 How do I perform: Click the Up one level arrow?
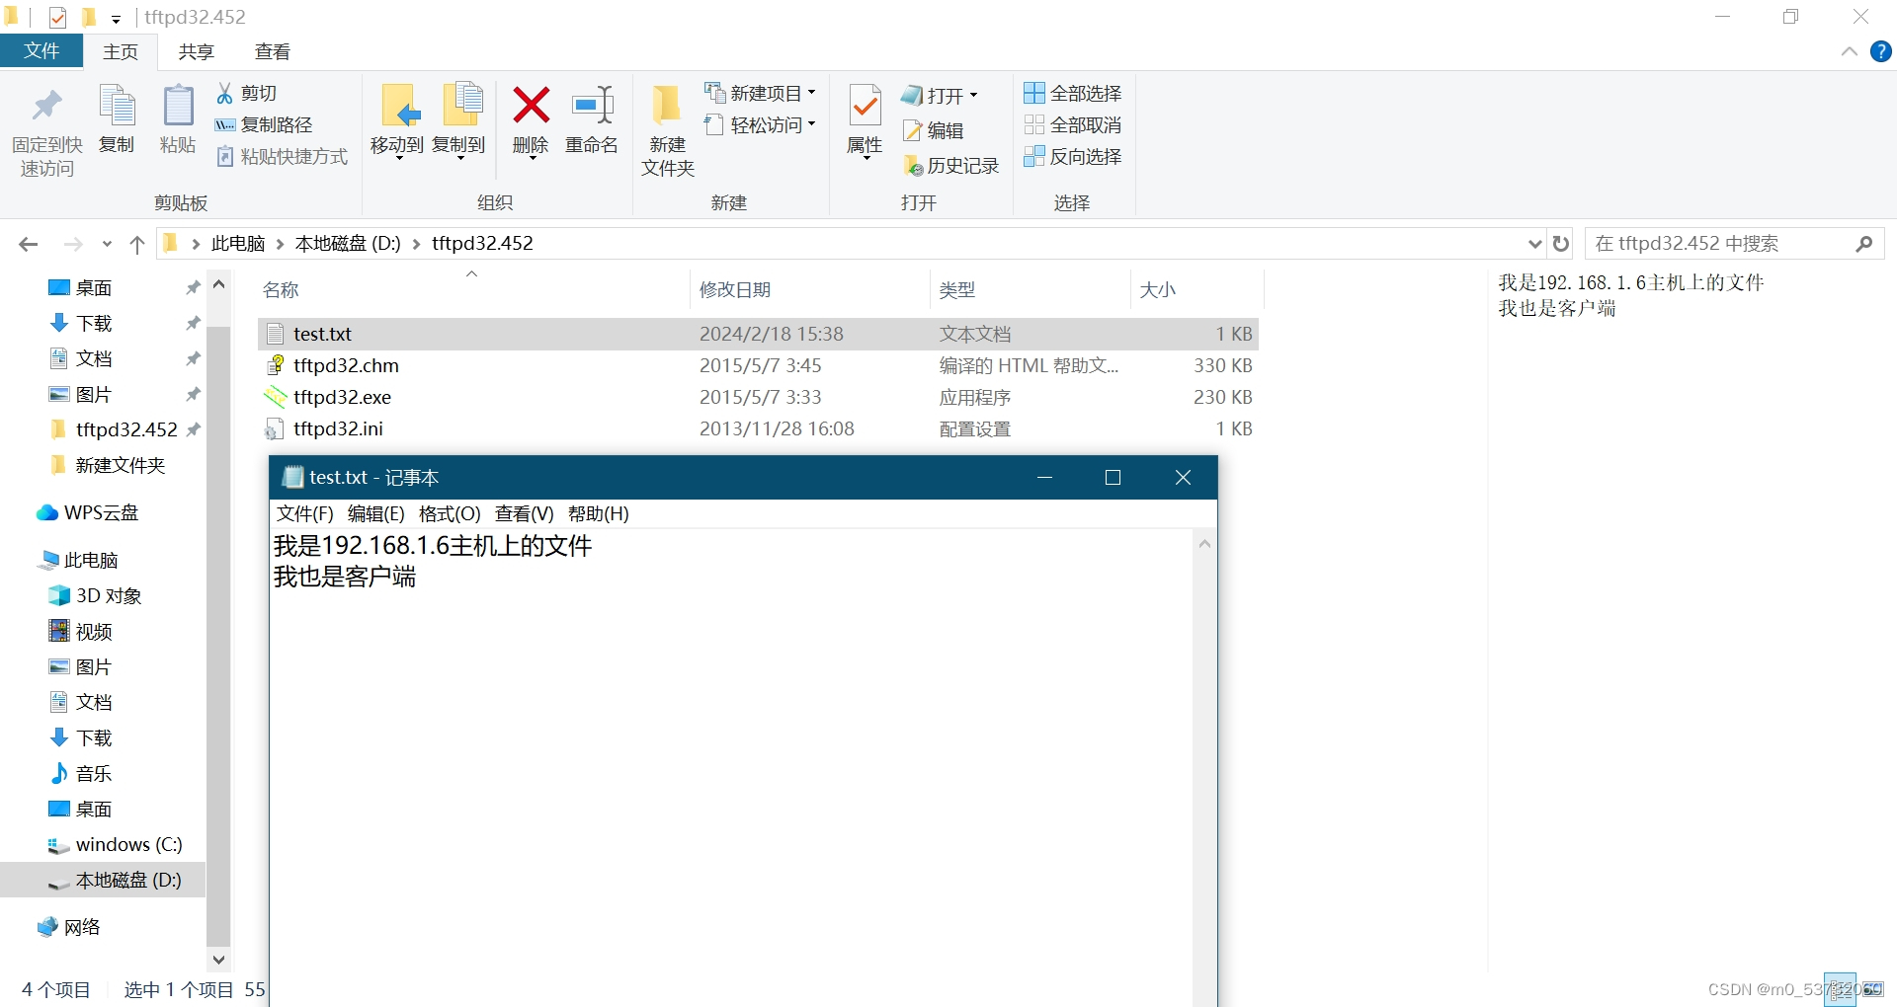[137, 244]
